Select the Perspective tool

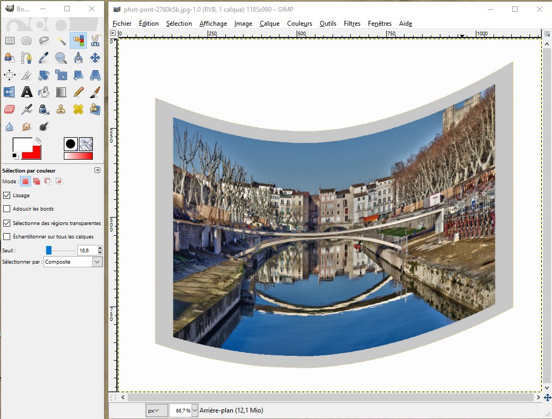point(95,75)
